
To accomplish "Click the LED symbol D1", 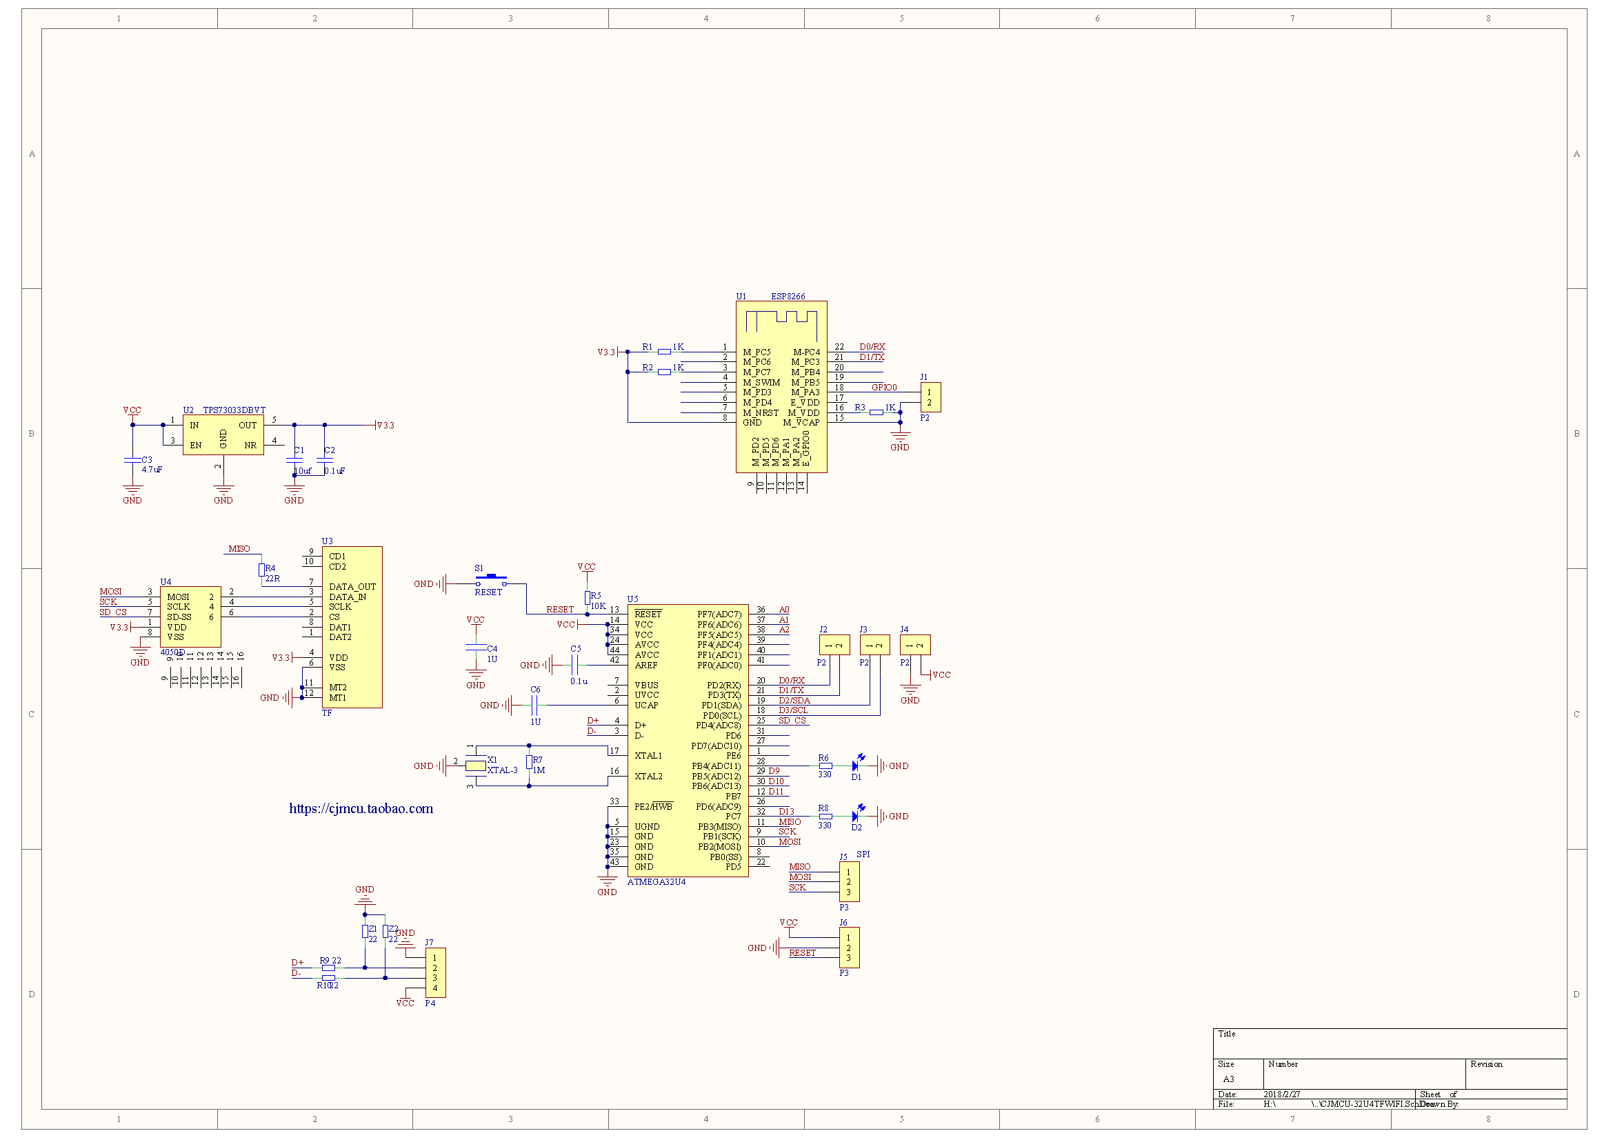I will click(x=855, y=766).
